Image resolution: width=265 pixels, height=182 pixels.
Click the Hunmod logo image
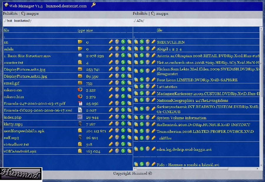[x=21, y=174]
